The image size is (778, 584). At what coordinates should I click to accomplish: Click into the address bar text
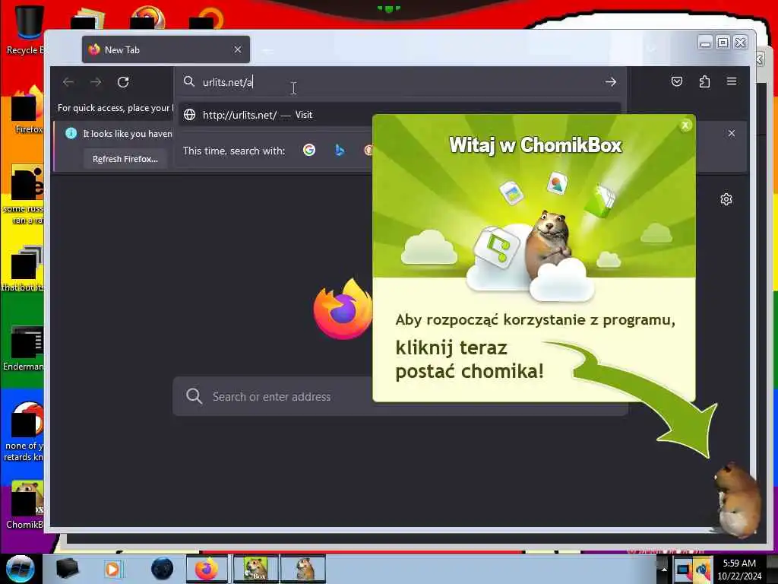[x=228, y=82]
